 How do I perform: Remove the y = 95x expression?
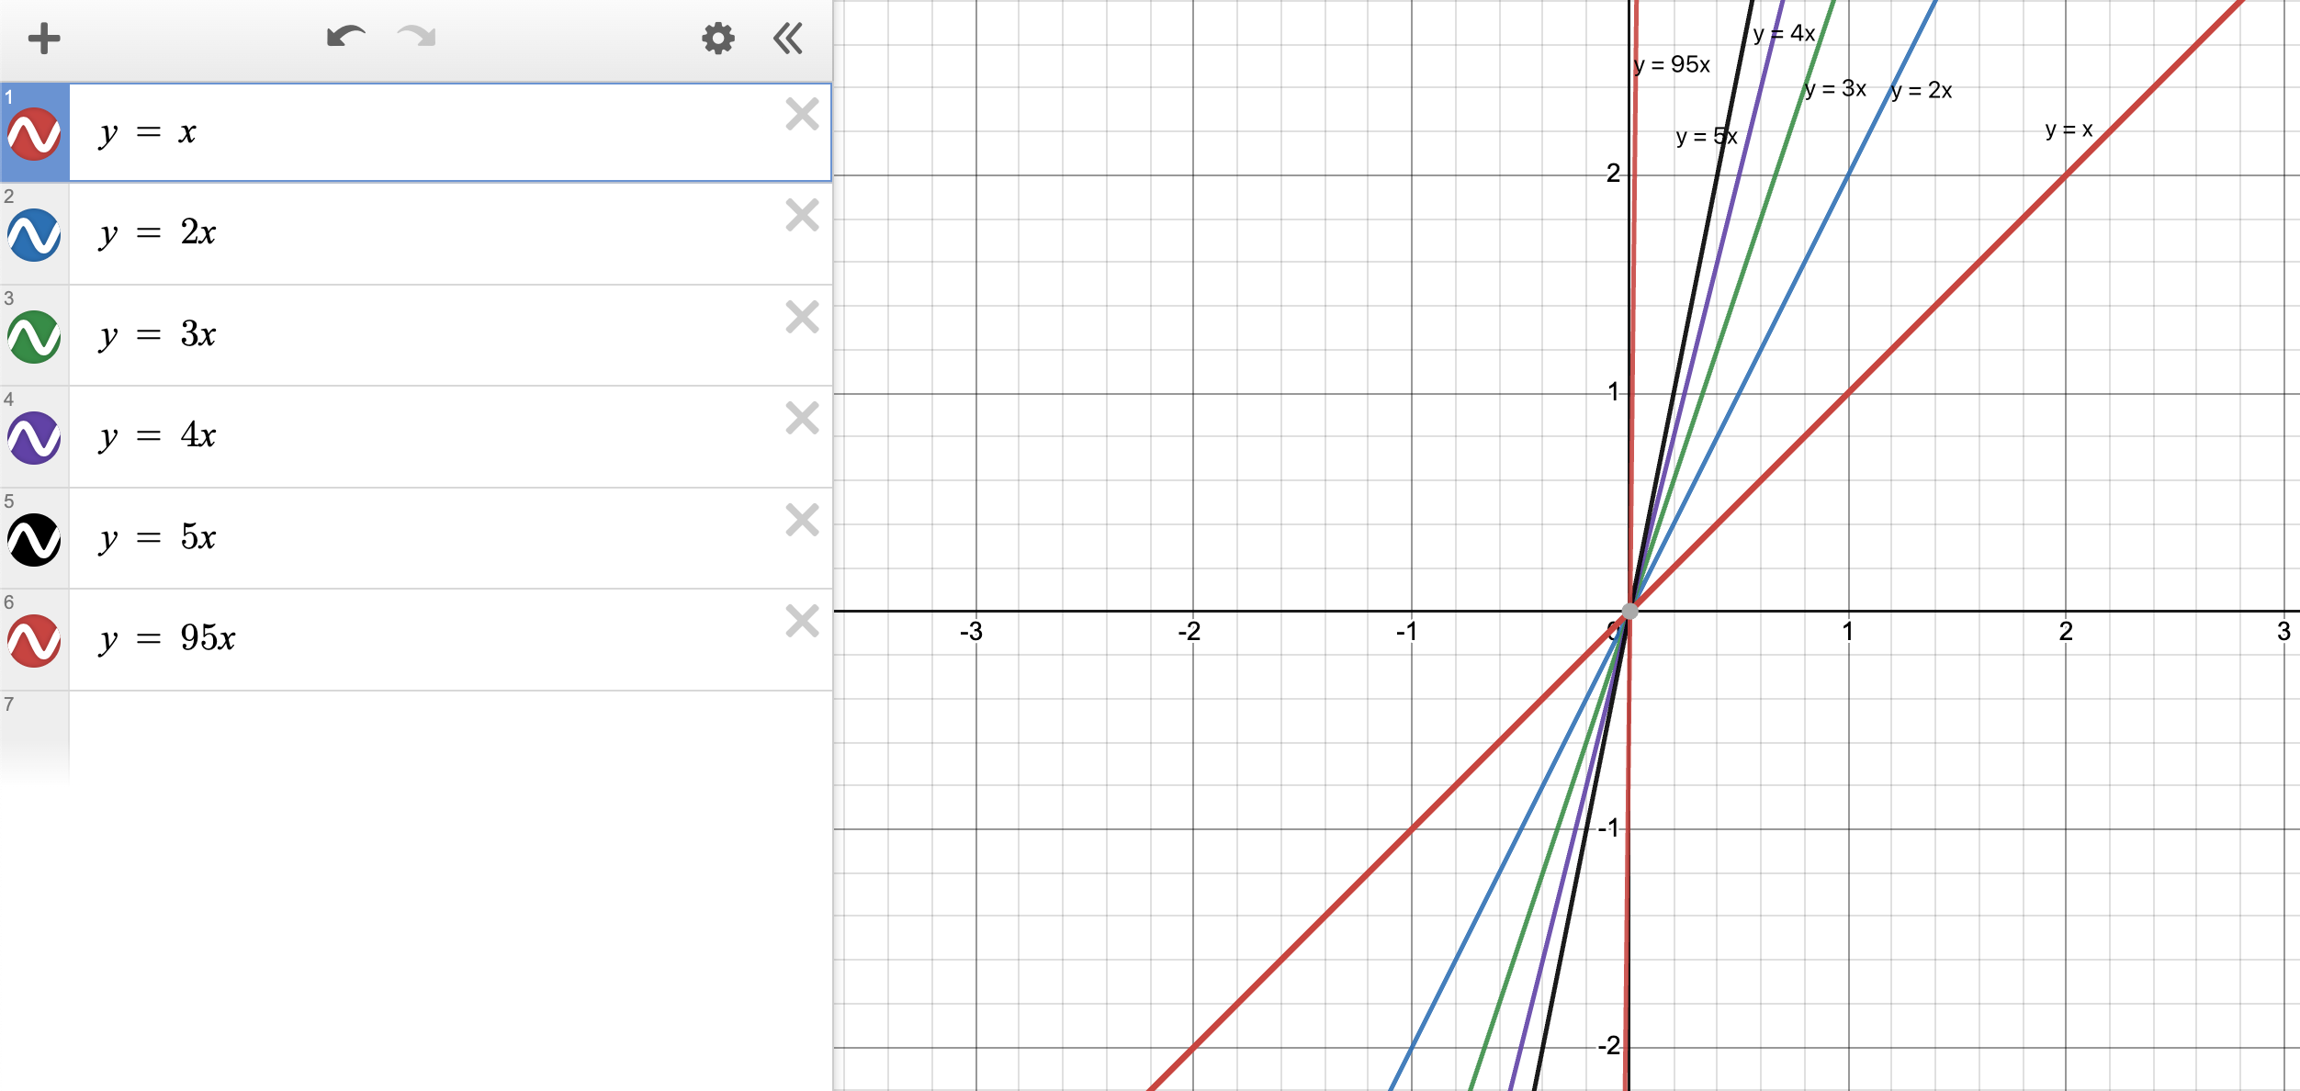[802, 622]
